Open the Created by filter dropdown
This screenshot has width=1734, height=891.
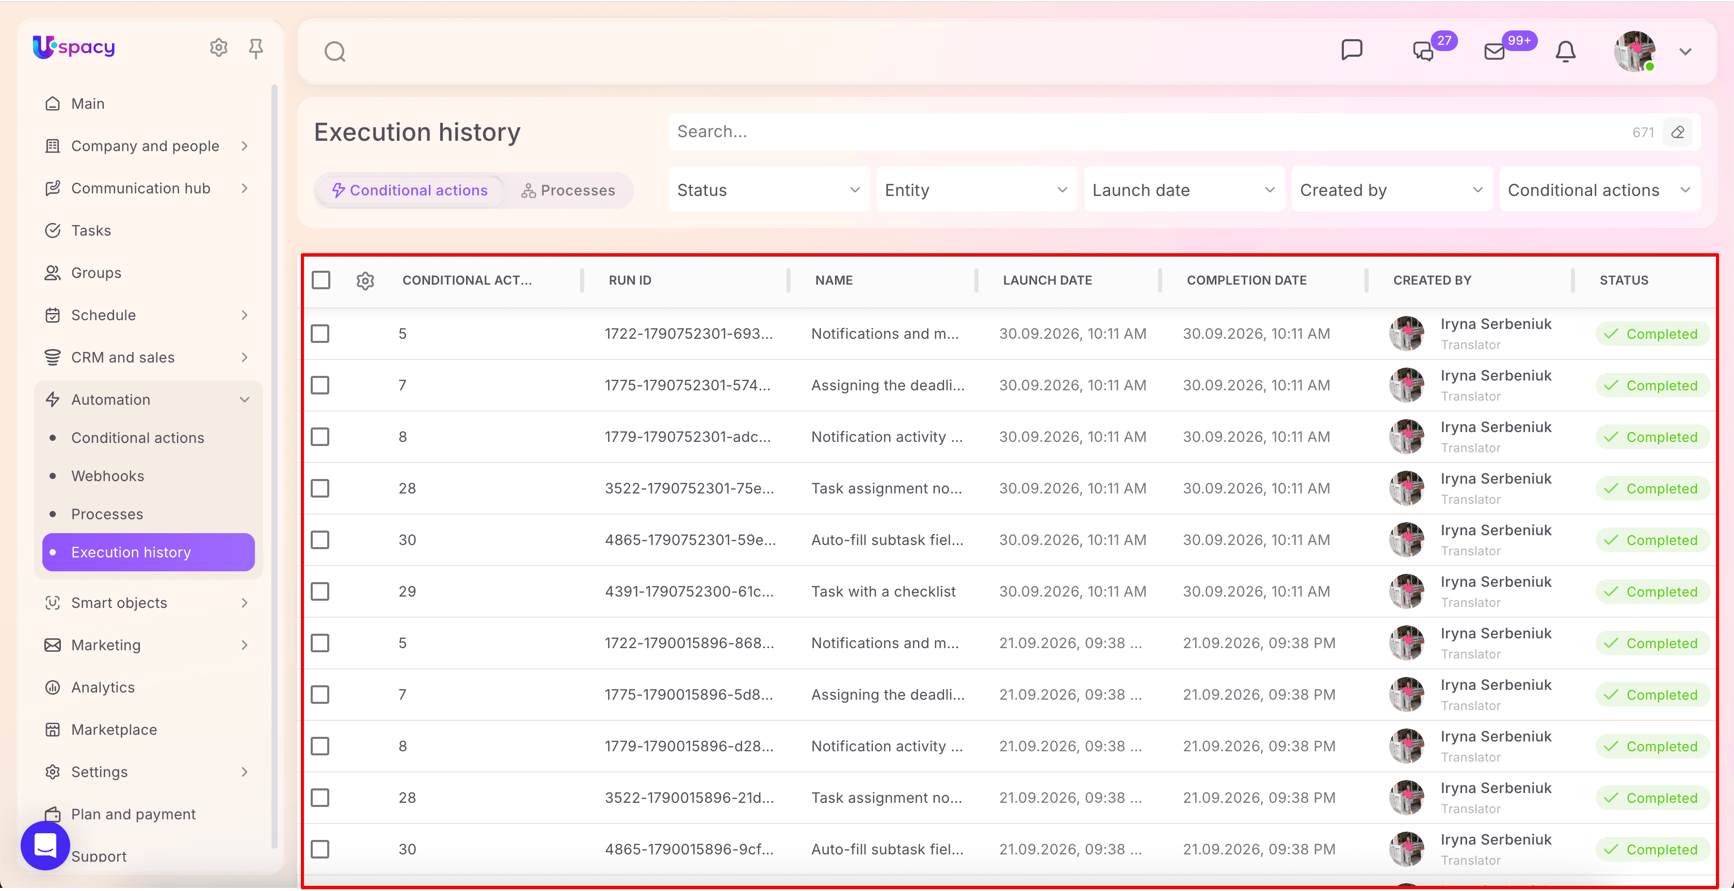point(1391,190)
